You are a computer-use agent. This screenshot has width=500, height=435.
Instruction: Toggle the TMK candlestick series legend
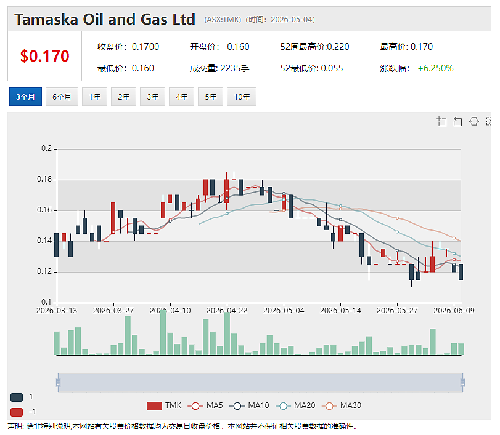164,405
